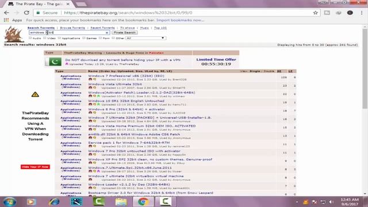
Task: Click the red Hide Your IP Now button
Action: point(35,167)
